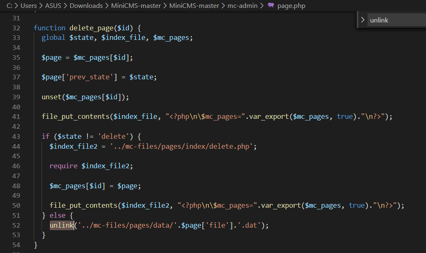Click the '../mc-files/pages/index/delete.php' path string

pyautogui.click(x=181, y=147)
